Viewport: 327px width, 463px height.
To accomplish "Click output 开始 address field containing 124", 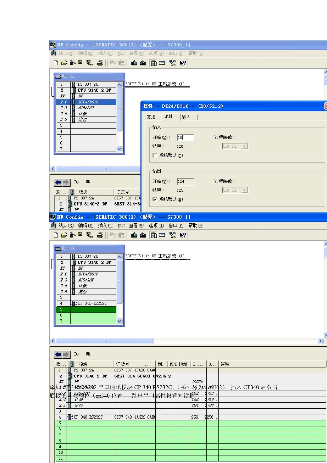I will point(186,182).
